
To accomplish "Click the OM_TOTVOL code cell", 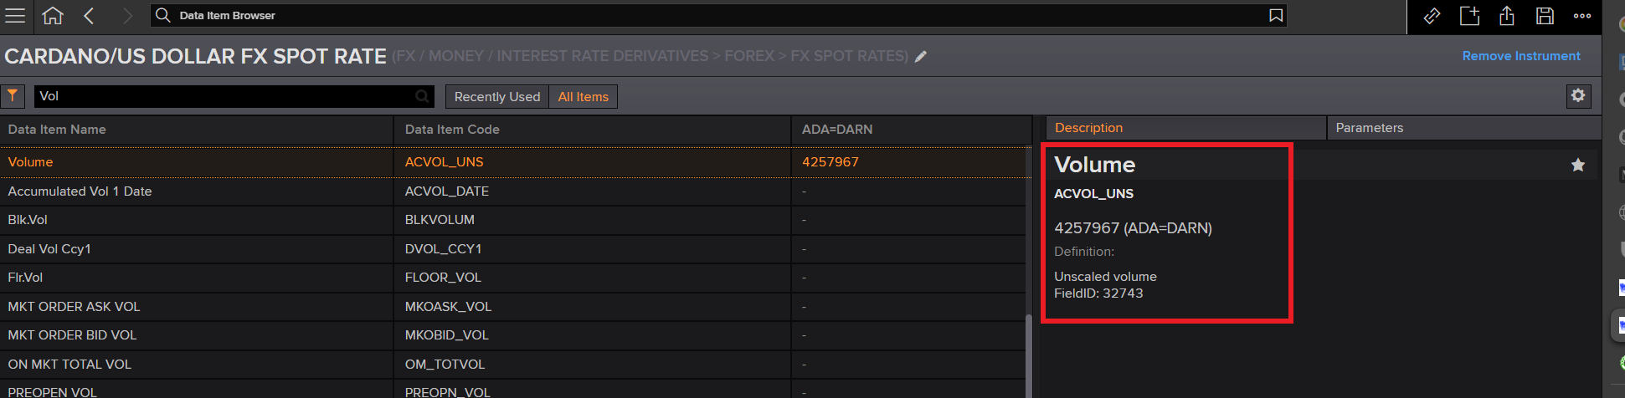I will [593, 365].
